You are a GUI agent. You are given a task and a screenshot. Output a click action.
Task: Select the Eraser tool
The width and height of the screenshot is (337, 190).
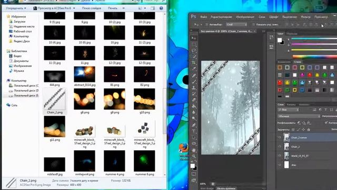point(194,100)
